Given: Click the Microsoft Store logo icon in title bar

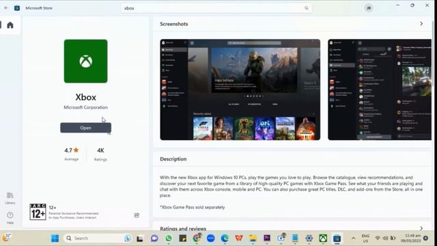Looking at the screenshot, I should point(17,8).
